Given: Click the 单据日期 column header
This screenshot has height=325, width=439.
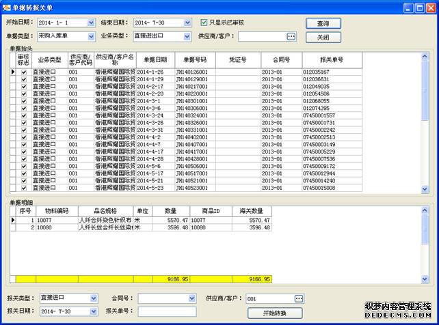Looking at the screenshot, I should pyautogui.click(x=155, y=59).
